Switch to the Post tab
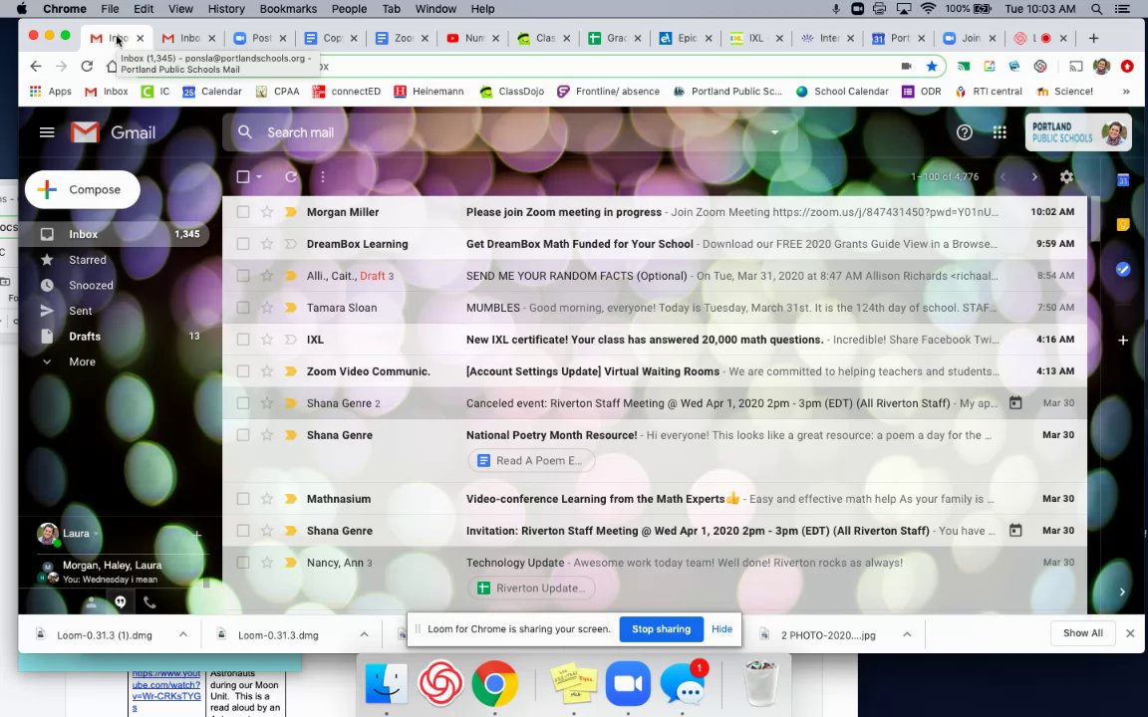The width and height of the screenshot is (1148, 717). click(x=260, y=38)
